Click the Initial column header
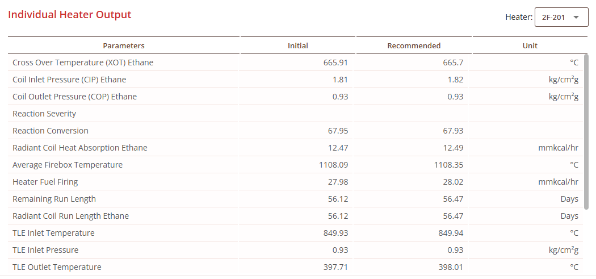596x279 pixels. pos(298,45)
